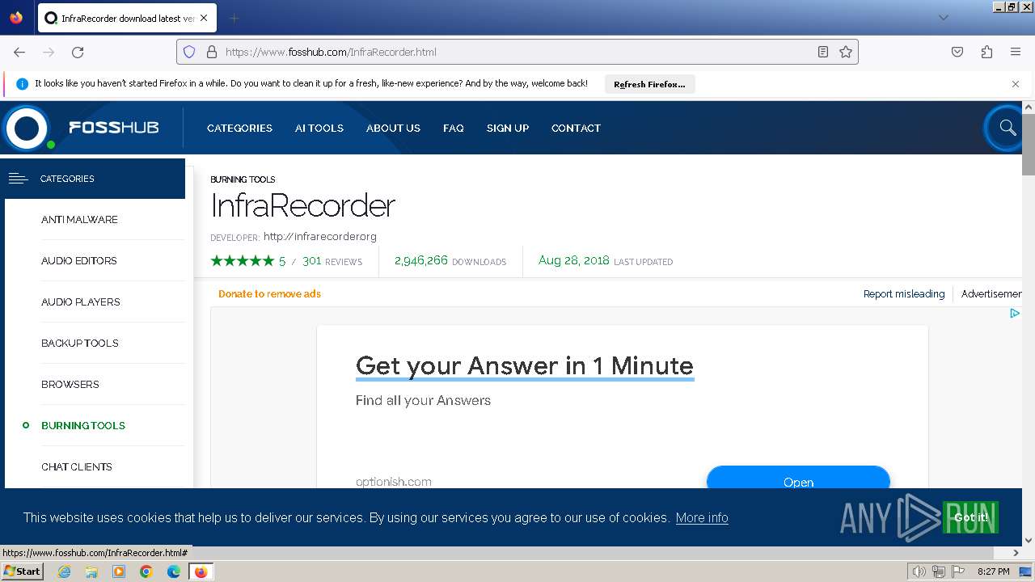Select Audio Editors category
Screen dimensions: 1035x582
[78, 260]
